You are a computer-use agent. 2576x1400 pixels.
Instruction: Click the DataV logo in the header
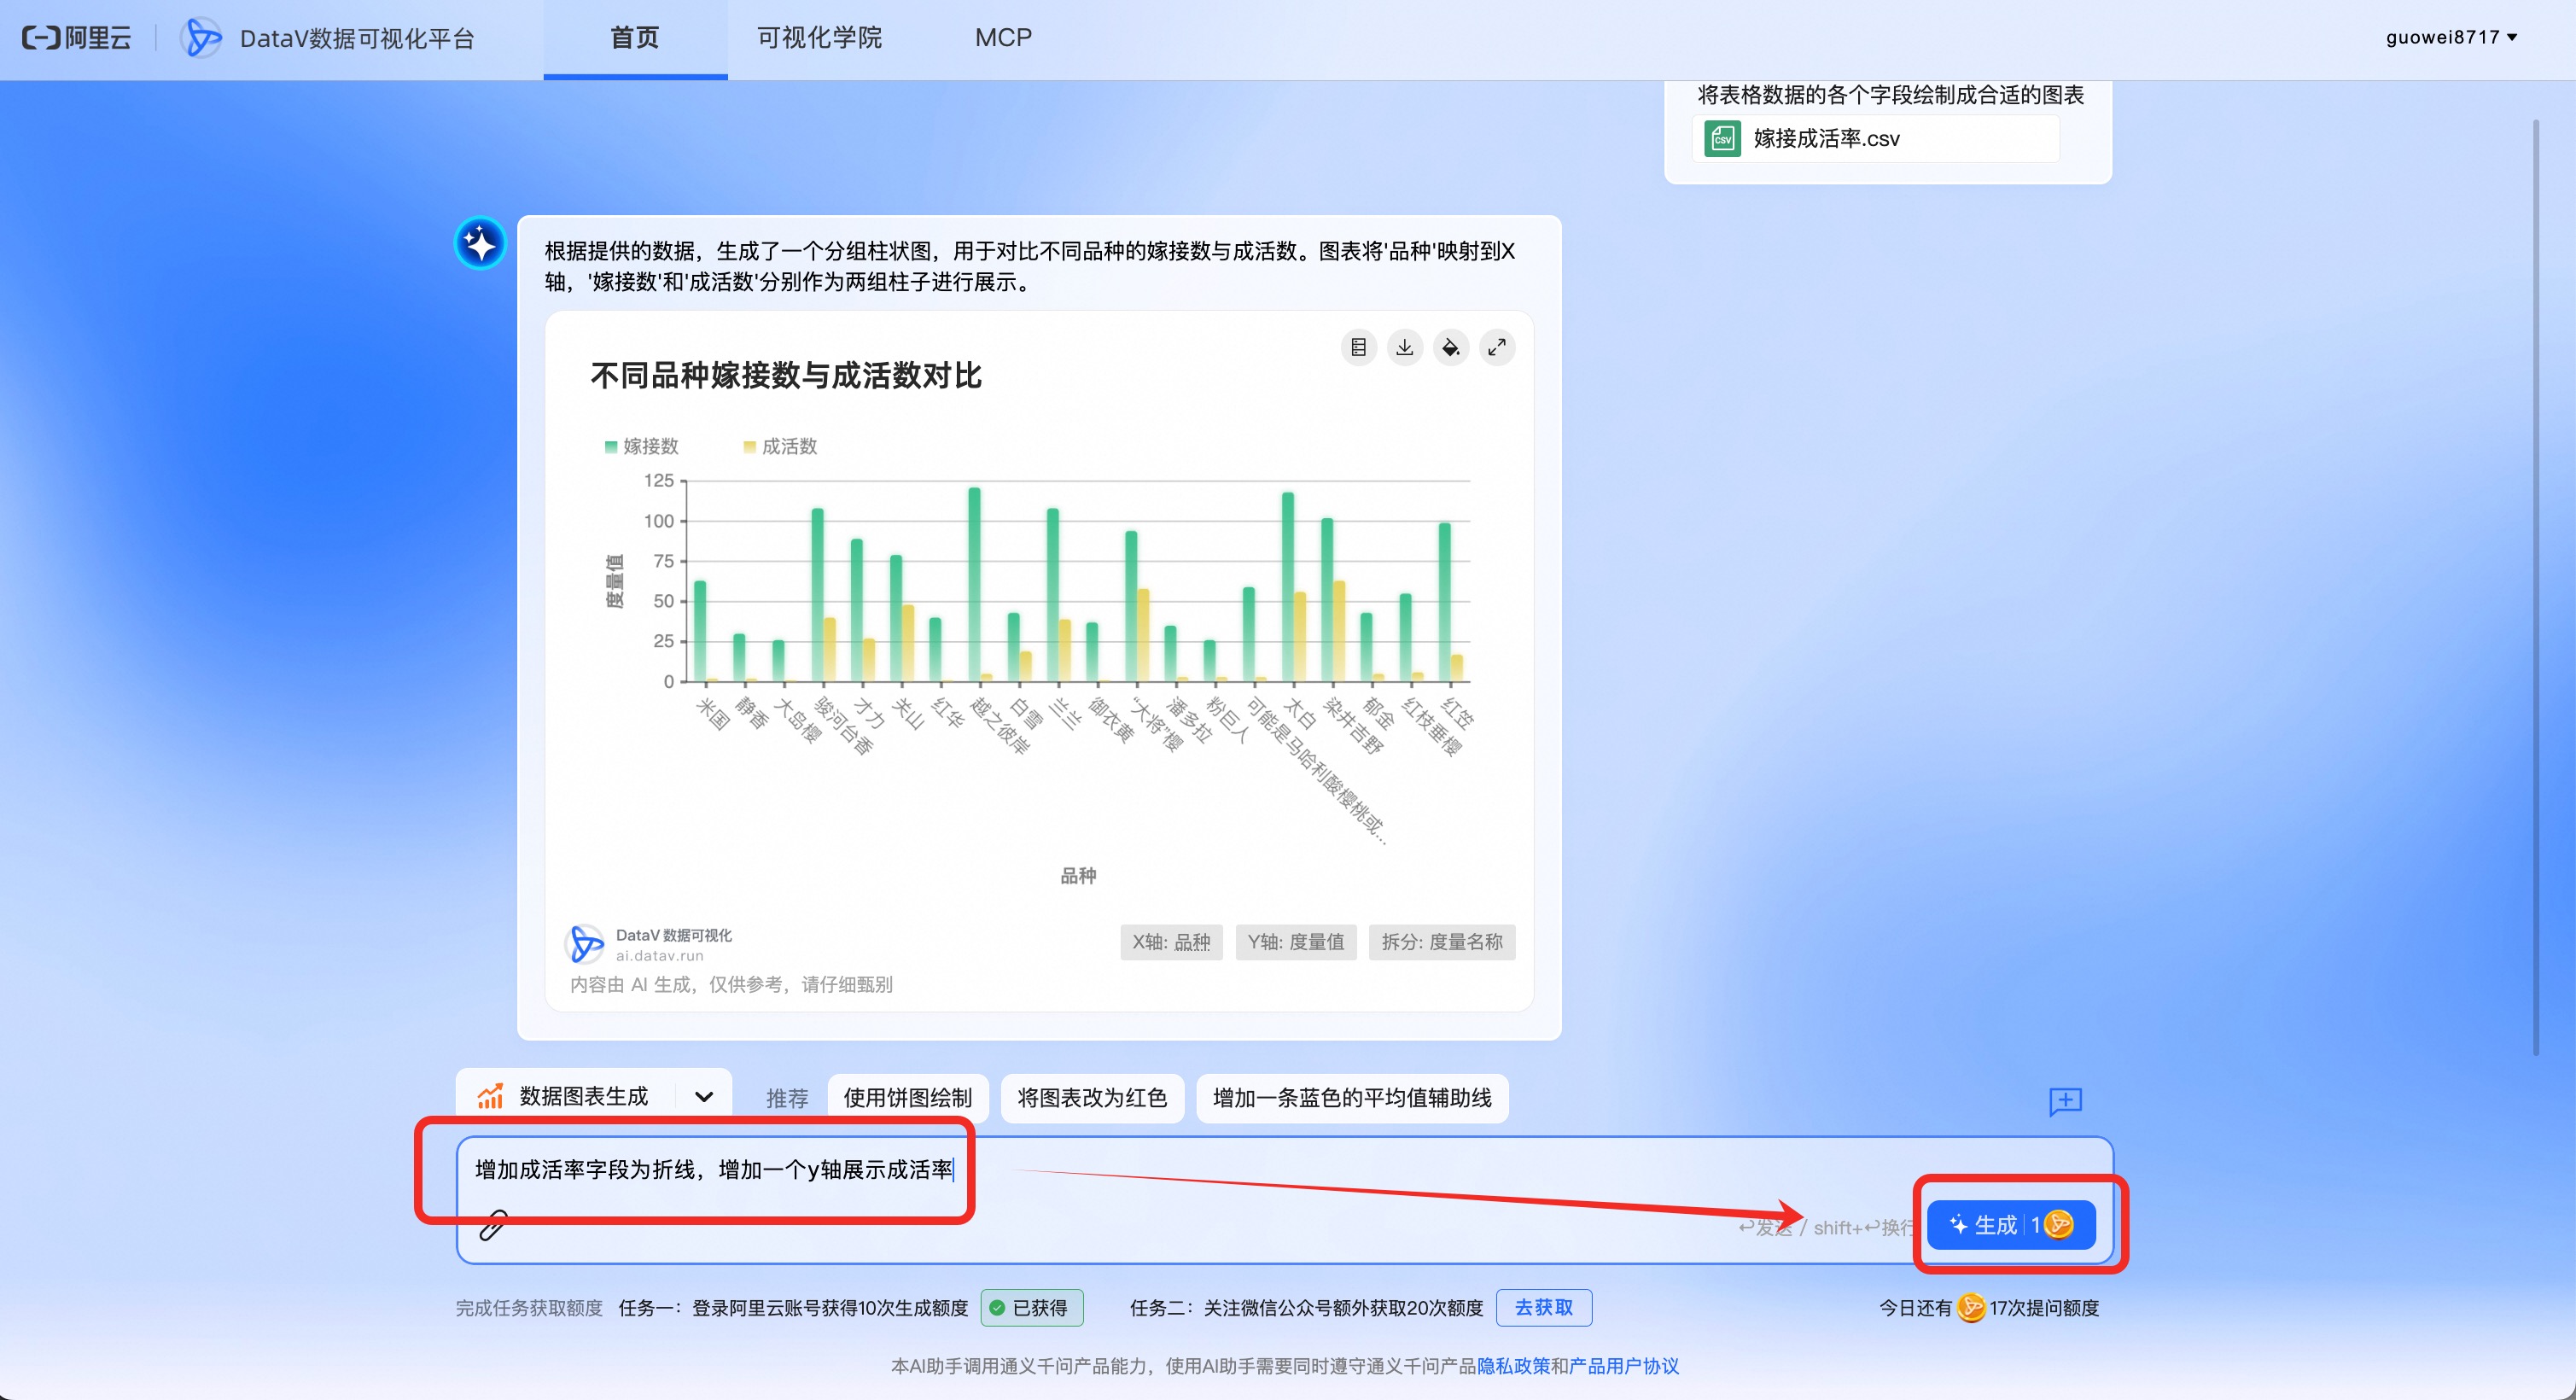pyautogui.click(x=201, y=38)
